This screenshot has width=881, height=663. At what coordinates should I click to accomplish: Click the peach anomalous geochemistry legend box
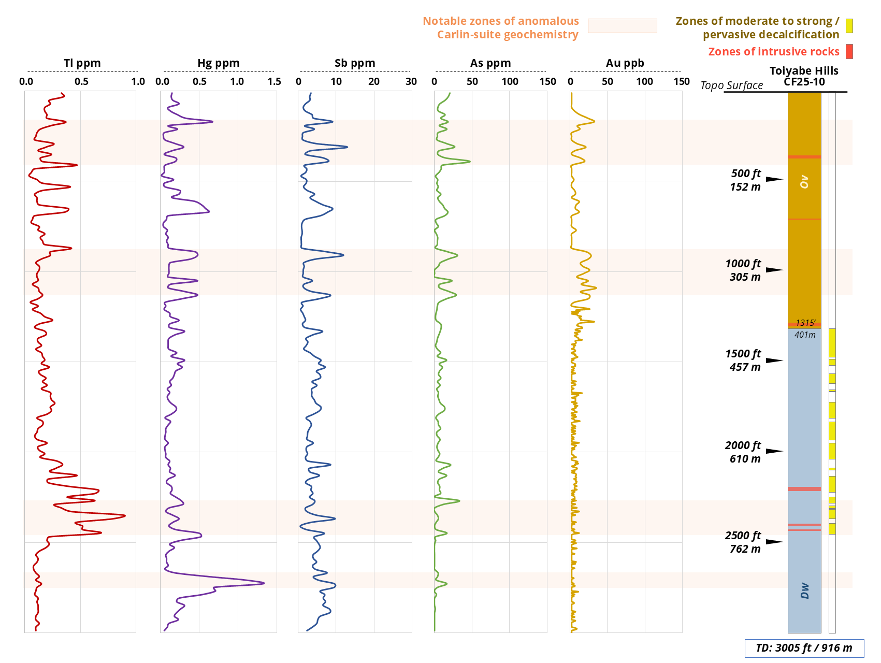coord(623,26)
